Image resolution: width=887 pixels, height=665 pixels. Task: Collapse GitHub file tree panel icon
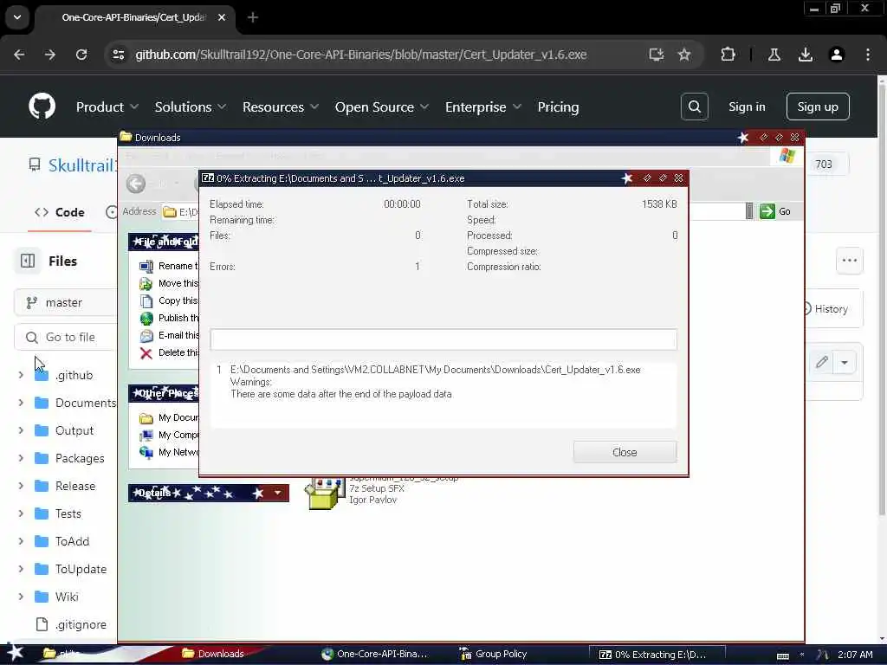(x=28, y=261)
